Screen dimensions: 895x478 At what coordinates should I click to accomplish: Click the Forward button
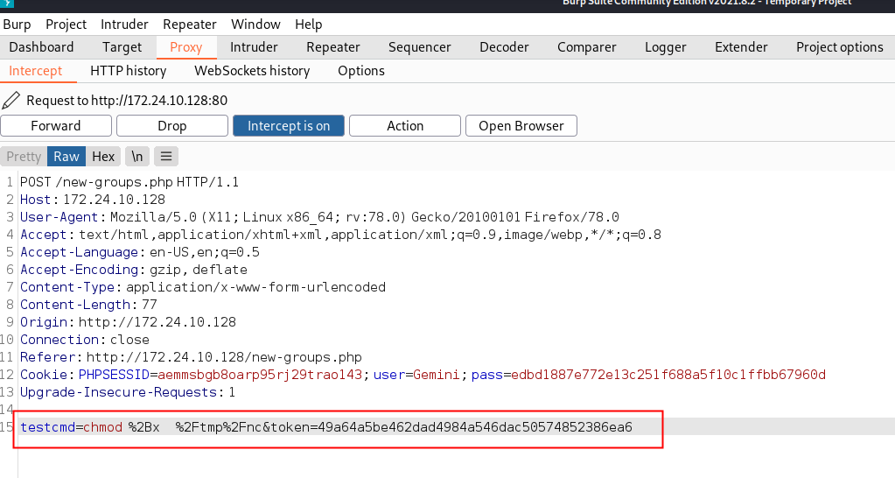[x=56, y=126]
